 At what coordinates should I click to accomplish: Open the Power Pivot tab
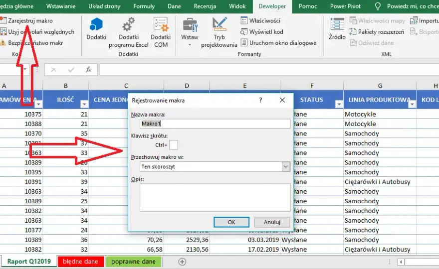[x=345, y=6]
